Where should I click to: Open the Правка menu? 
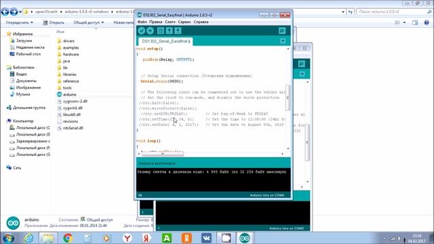[155, 22]
